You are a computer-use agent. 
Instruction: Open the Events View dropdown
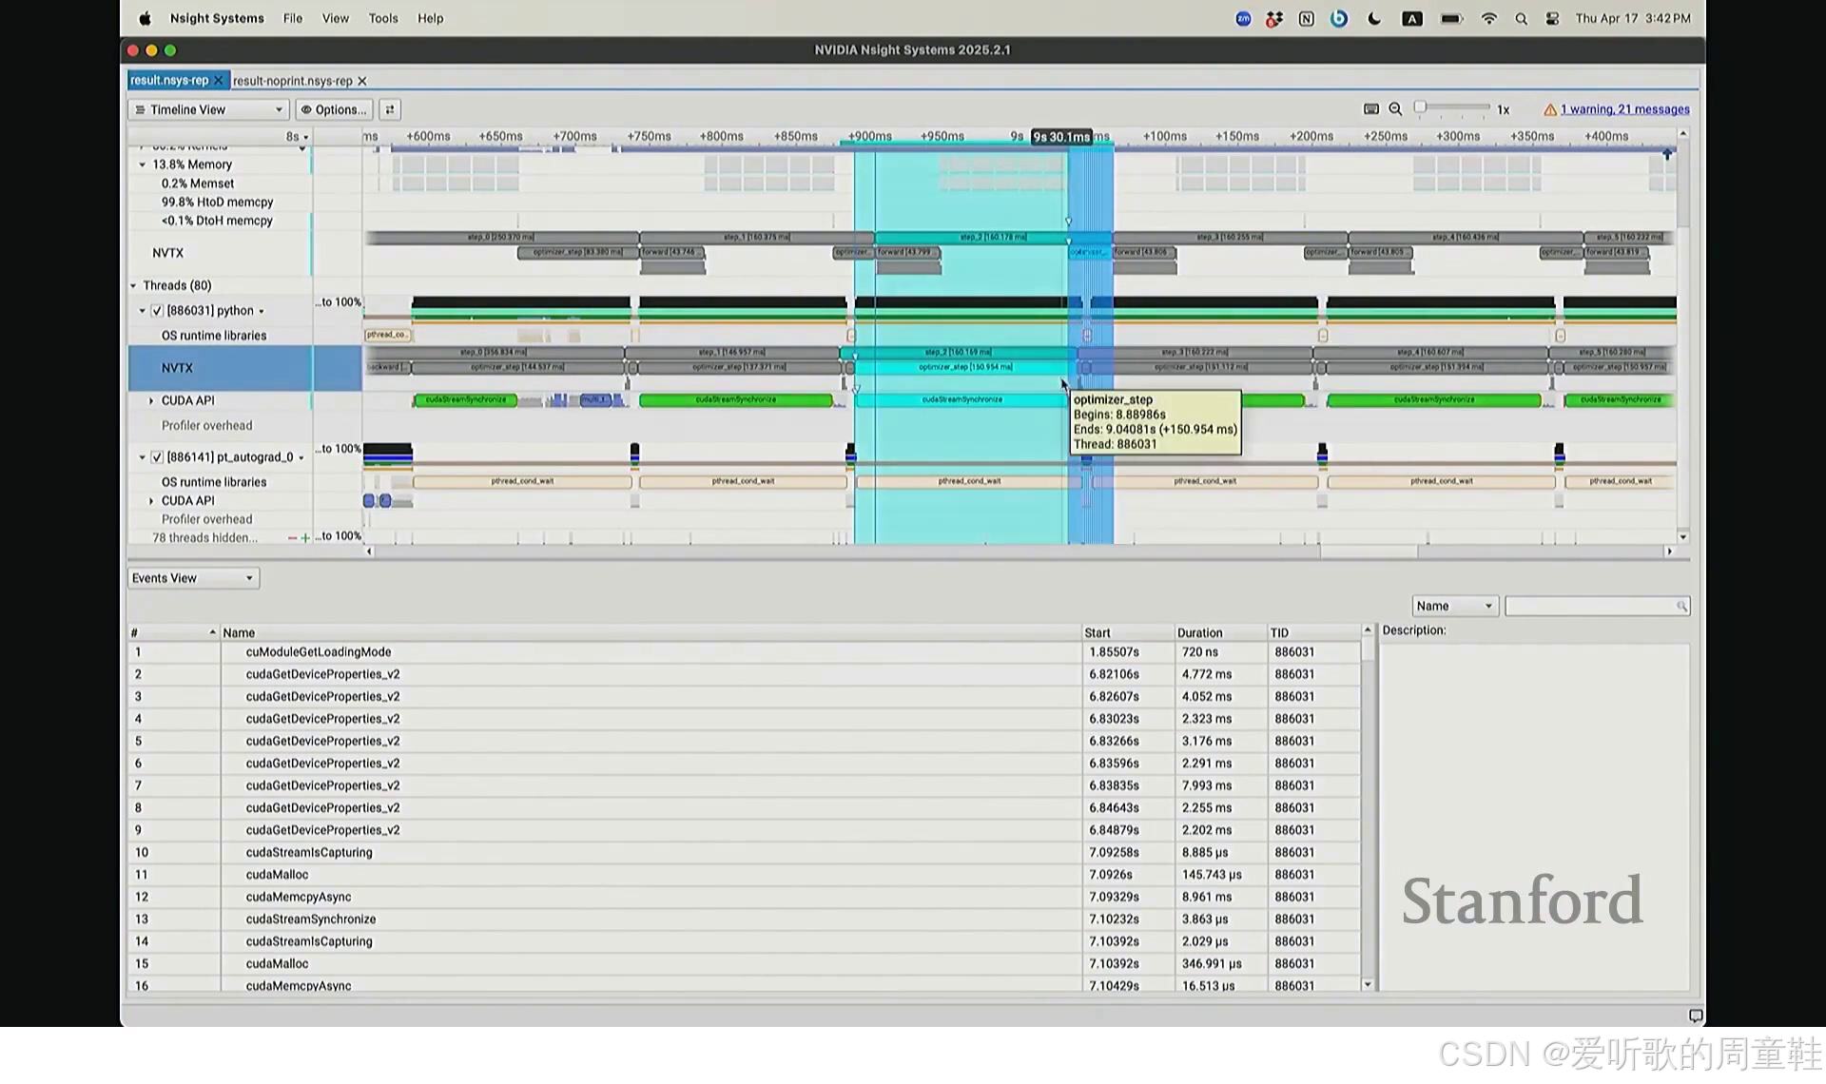click(193, 578)
